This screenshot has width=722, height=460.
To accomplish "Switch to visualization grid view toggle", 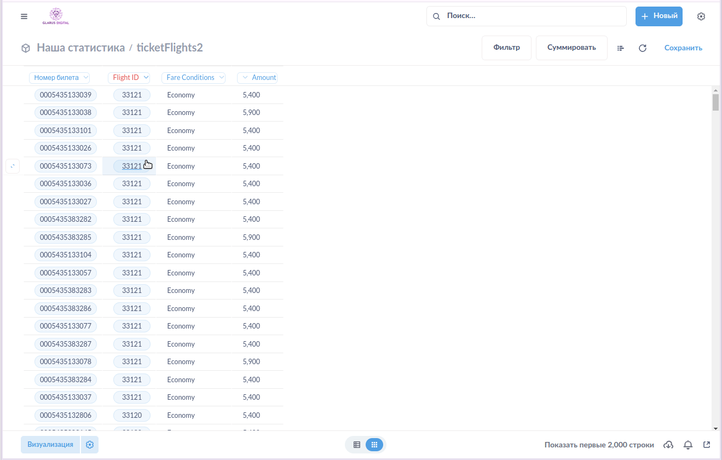I will [374, 445].
